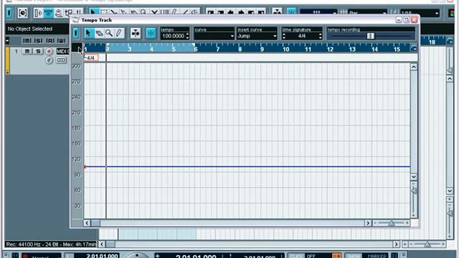Select the 4/4 time signature event
The height and width of the screenshot is (258, 459).
click(x=91, y=58)
